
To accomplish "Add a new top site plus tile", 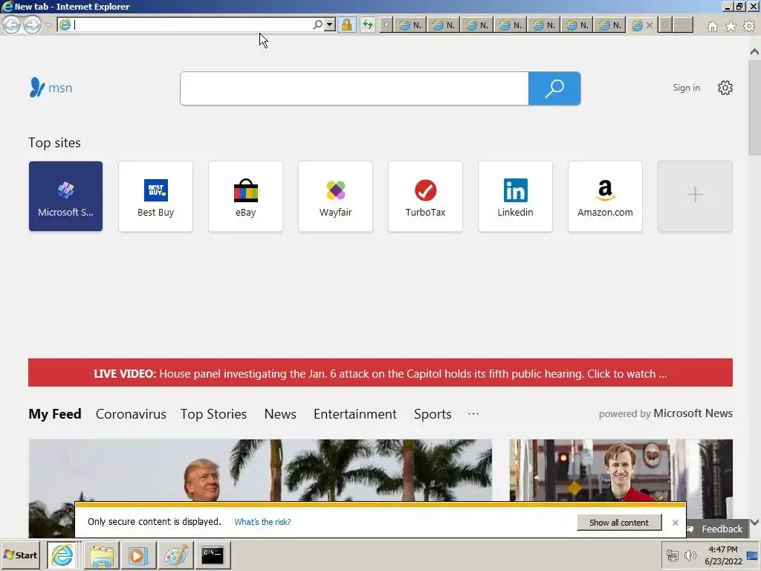I will tap(695, 196).
